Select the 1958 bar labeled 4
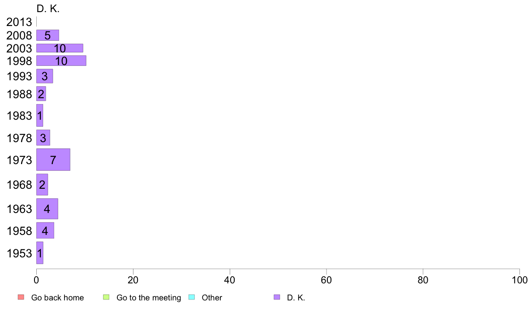Screen dimensions: 532x330 [x=45, y=231]
